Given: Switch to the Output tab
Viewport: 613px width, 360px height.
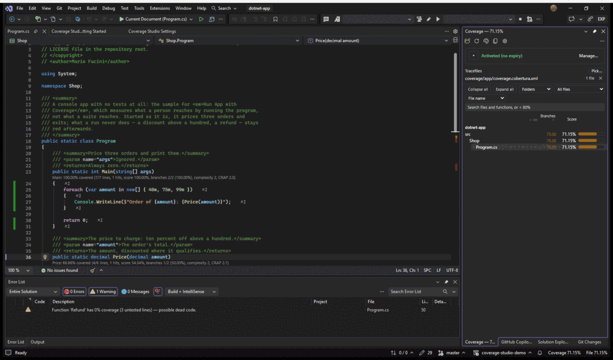Looking at the screenshot, I should pyautogui.click(x=37, y=342).
